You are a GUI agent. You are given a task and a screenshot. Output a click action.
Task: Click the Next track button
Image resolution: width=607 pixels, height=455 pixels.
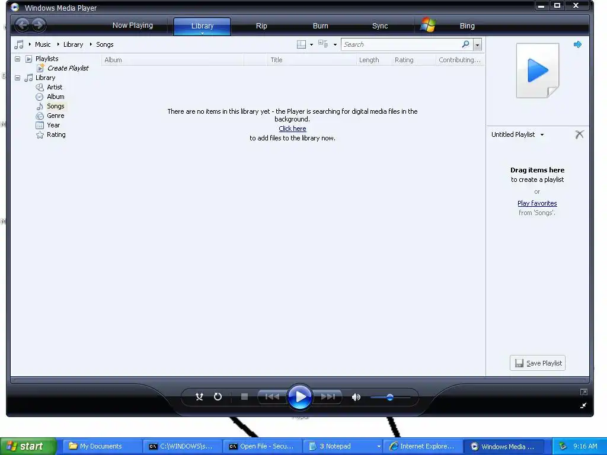coord(328,396)
